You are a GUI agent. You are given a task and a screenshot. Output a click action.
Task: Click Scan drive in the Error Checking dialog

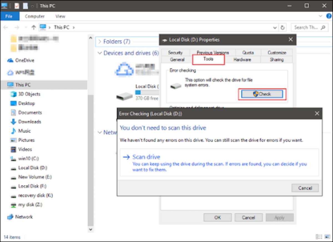[x=219, y=162]
